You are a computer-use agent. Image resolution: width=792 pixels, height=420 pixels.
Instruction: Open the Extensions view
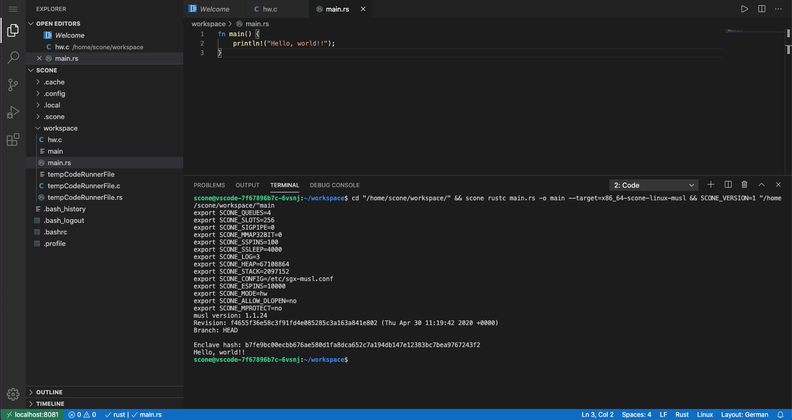(x=13, y=139)
